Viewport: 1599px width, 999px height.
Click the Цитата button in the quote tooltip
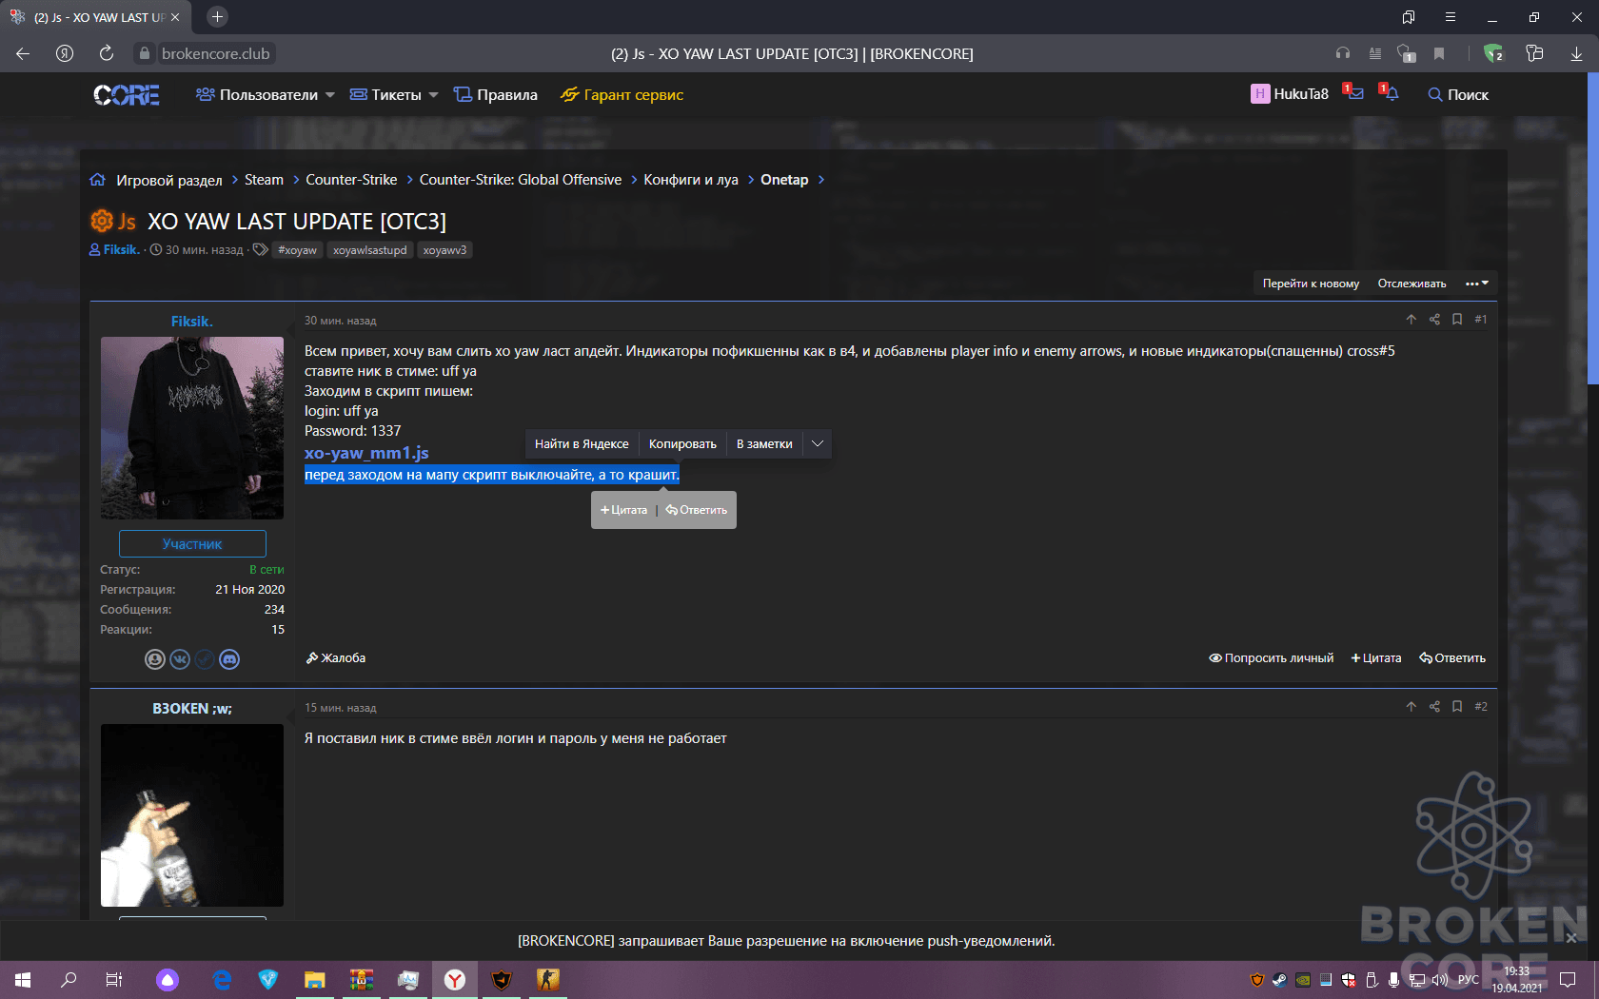(623, 510)
